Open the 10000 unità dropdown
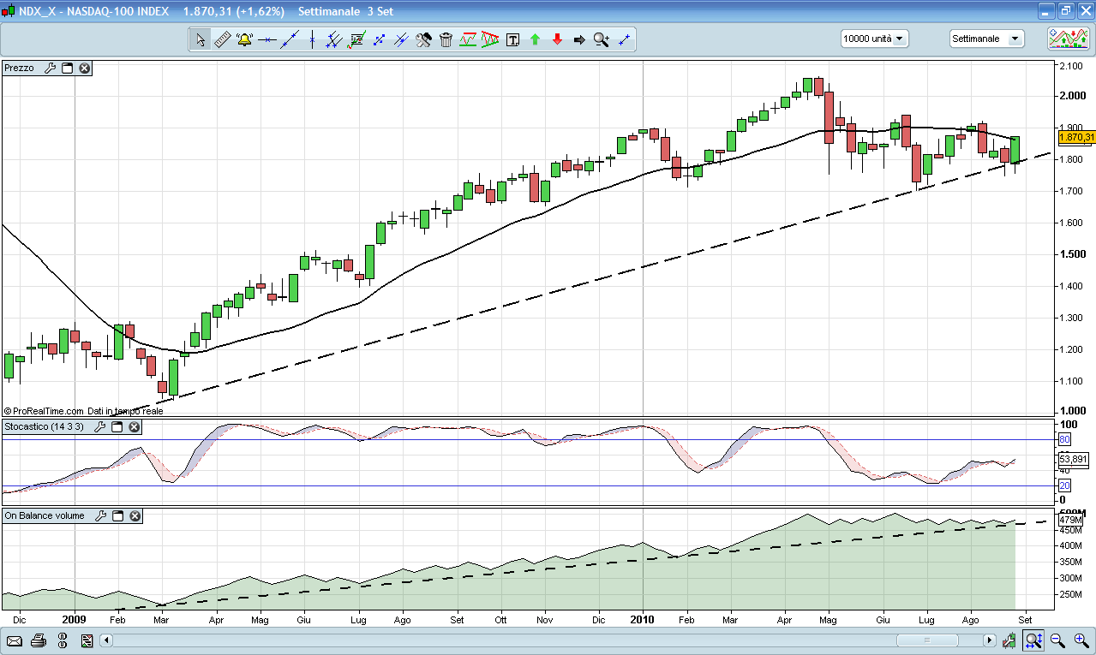Screen dimensions: 1096x655 pyautogui.click(x=874, y=39)
